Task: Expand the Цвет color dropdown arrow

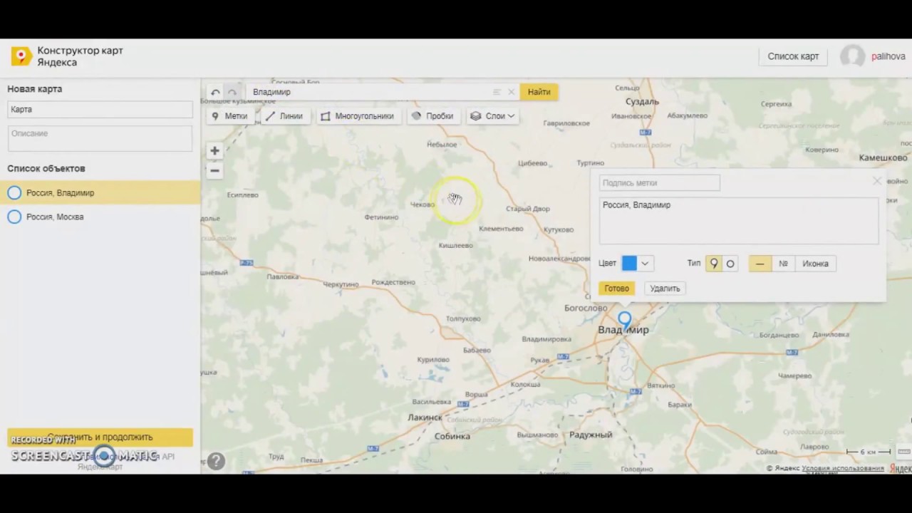Action: (x=645, y=264)
